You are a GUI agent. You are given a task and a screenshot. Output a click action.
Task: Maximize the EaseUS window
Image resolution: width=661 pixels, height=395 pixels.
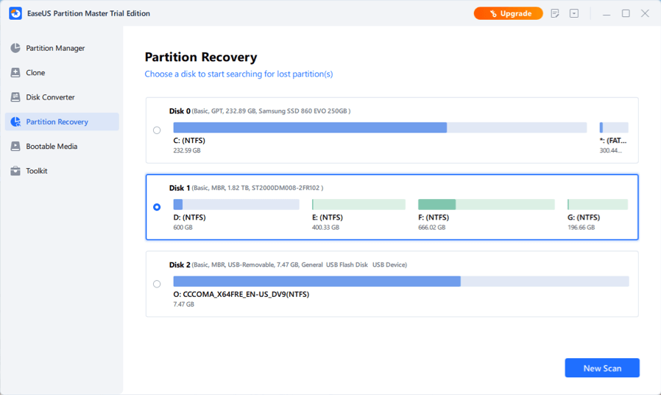click(x=626, y=13)
